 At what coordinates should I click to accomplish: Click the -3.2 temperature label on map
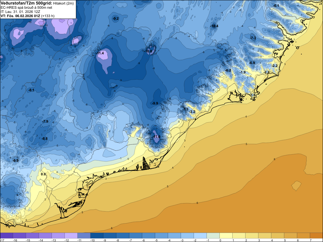point(192,112)
